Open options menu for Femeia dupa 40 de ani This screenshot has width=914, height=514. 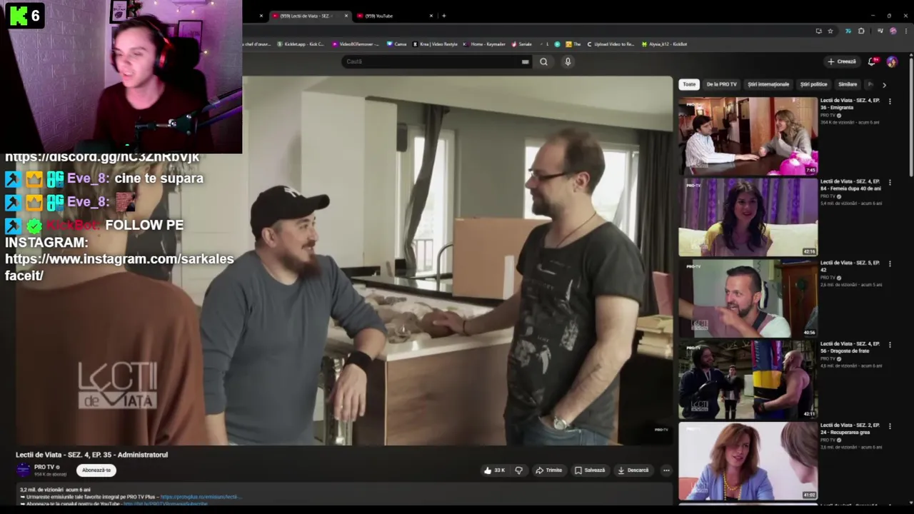coord(890,183)
